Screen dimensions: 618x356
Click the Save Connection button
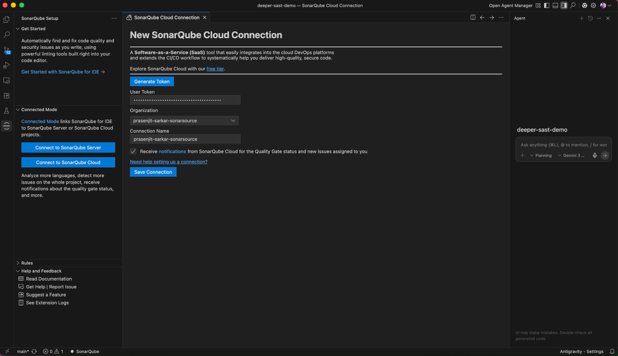153,172
